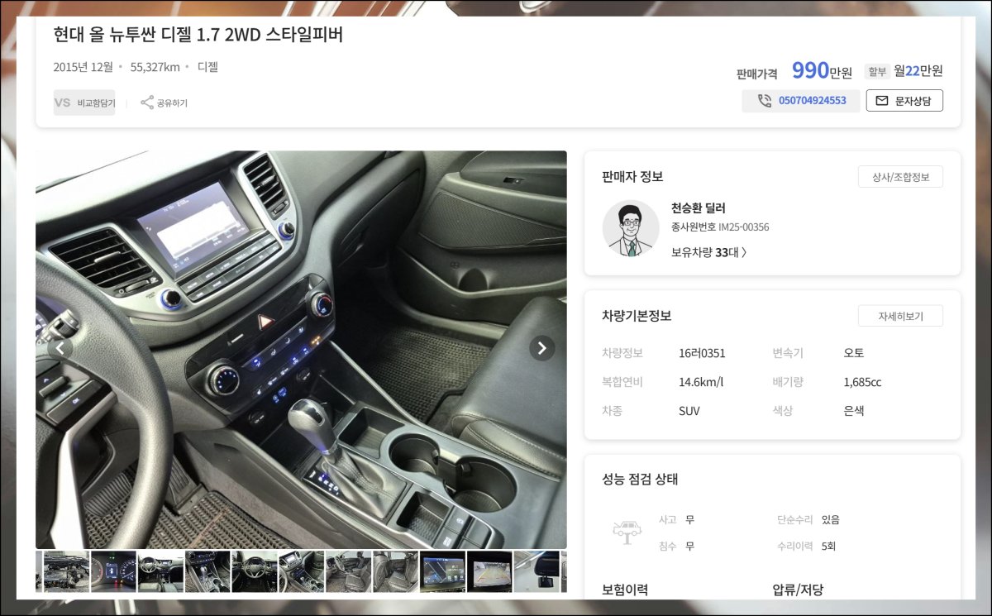Click the monthly 월22만원 payment text
992x616 pixels.
tap(918, 71)
